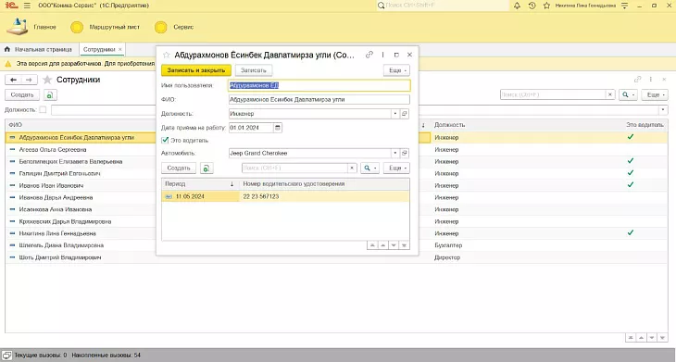Add employee dialog to favorites star
The width and height of the screenshot is (676, 362).
tap(167, 55)
